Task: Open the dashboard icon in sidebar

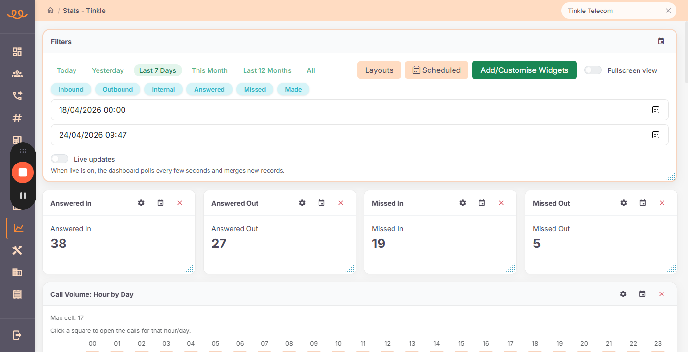Action: [17, 52]
